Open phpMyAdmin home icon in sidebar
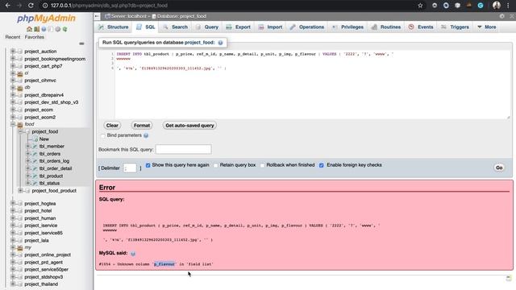This screenshot has height=290, width=516. pyautogui.click(x=29, y=29)
